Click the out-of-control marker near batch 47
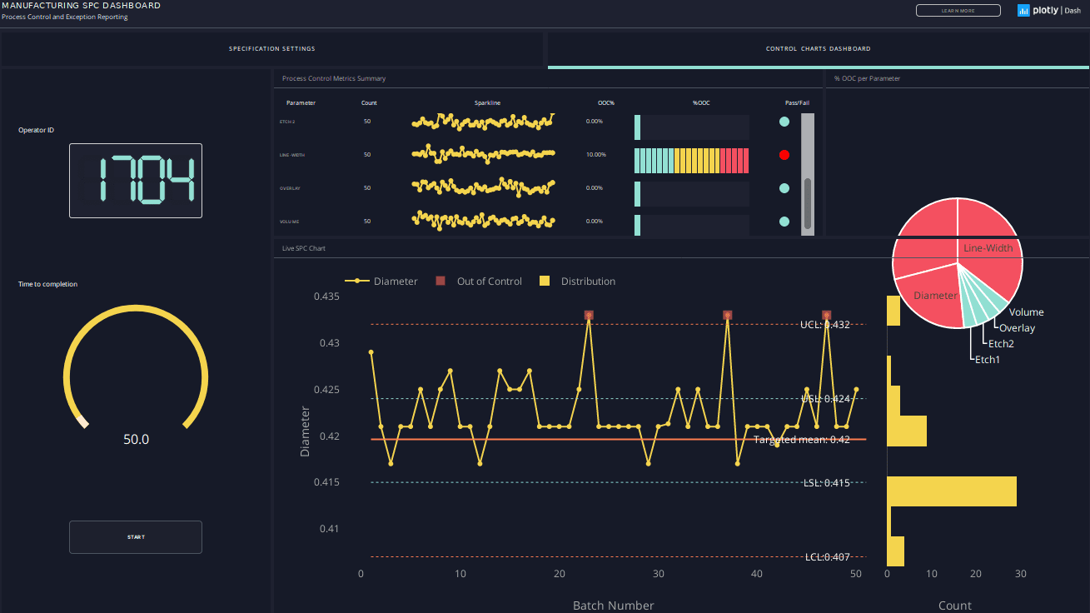Viewport: 1090px width, 613px height. (827, 315)
